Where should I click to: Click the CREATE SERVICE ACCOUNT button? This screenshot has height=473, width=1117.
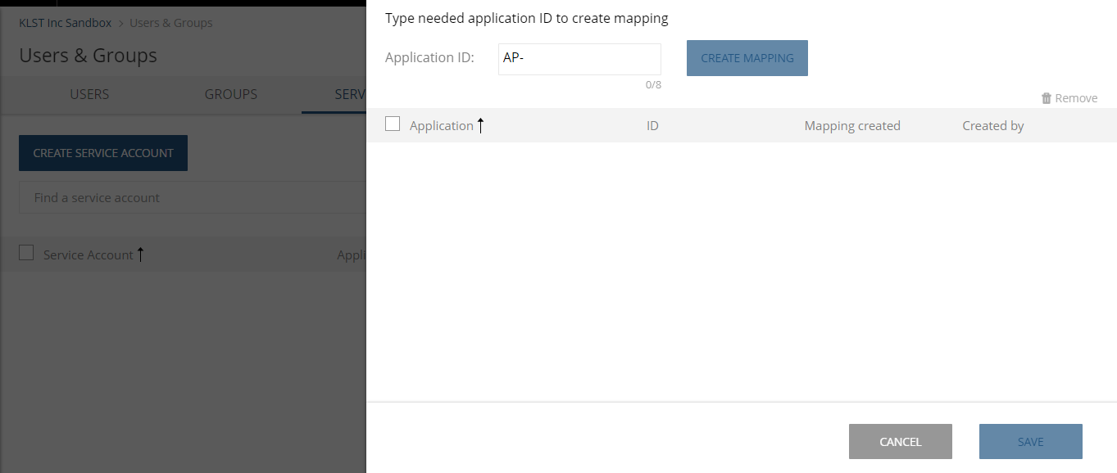click(x=103, y=153)
